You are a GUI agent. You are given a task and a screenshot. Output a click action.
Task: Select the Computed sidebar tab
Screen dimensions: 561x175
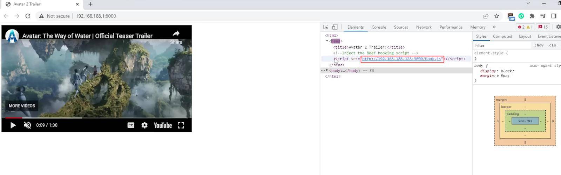502,36
